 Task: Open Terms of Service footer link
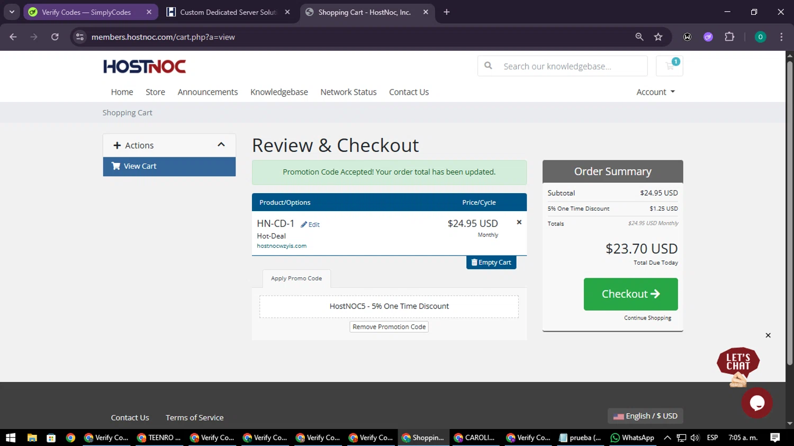coord(194,417)
